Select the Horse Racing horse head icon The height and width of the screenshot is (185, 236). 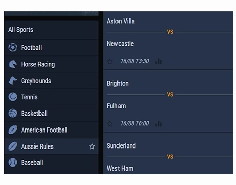[x=13, y=64]
